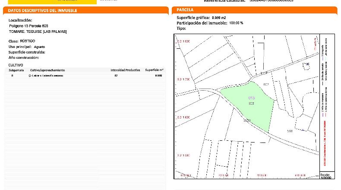Click the 'CULTIVO' table title
The width and height of the screenshot is (341, 190).
[16, 65]
